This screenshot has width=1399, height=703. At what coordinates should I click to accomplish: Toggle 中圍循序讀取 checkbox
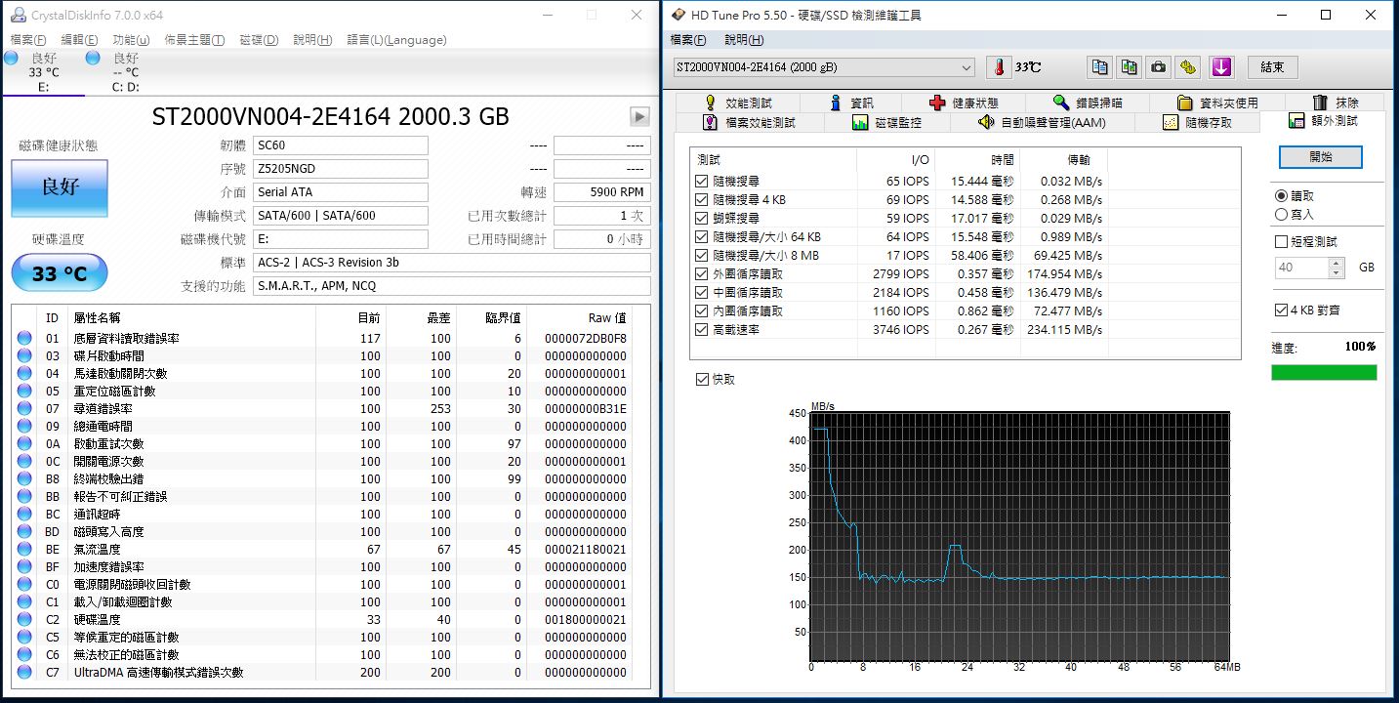(701, 293)
